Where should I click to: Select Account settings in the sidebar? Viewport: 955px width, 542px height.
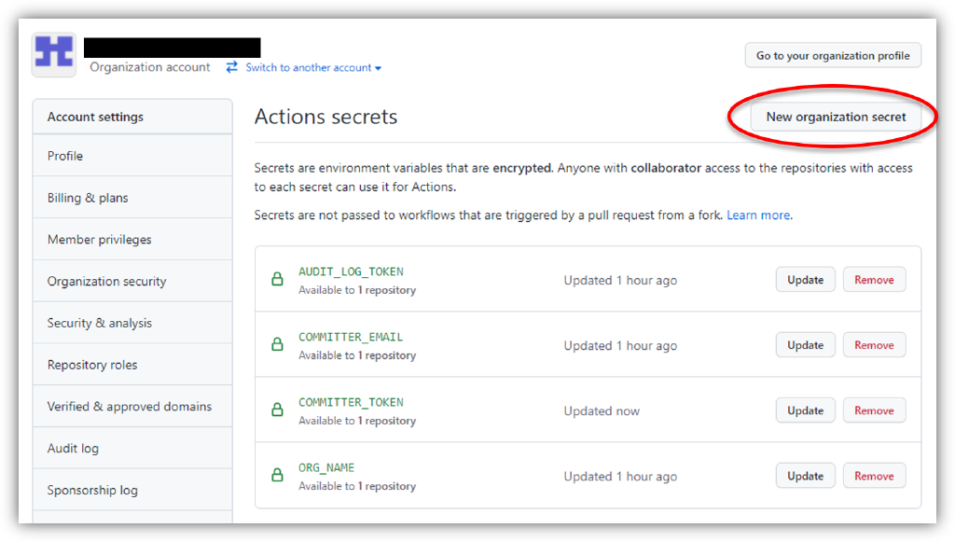tap(95, 116)
